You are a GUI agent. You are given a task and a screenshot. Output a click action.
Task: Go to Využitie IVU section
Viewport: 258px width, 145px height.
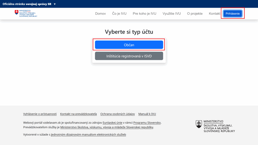[x=172, y=14]
